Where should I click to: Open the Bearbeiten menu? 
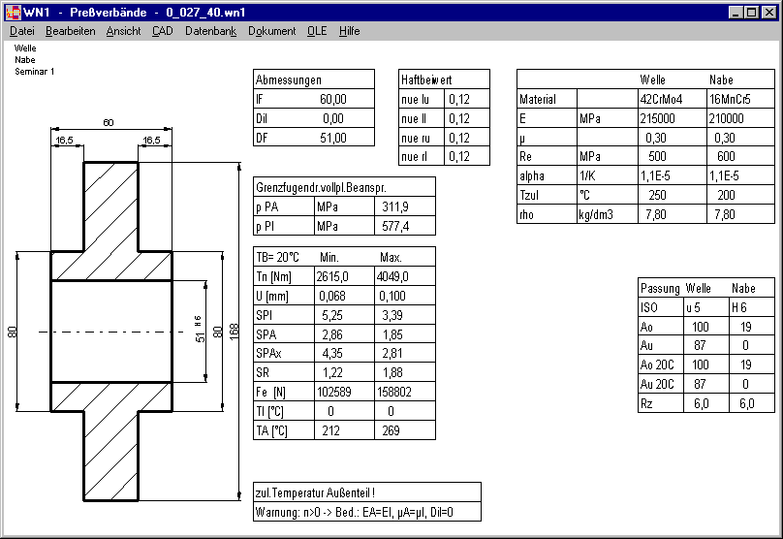70,31
